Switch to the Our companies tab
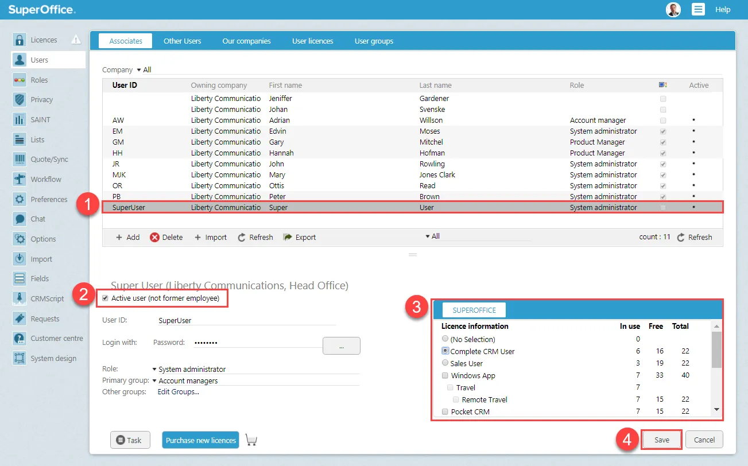The width and height of the screenshot is (748, 466). tap(246, 41)
